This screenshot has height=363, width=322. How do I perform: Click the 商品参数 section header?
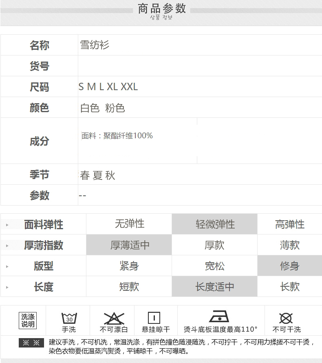coord(161,9)
